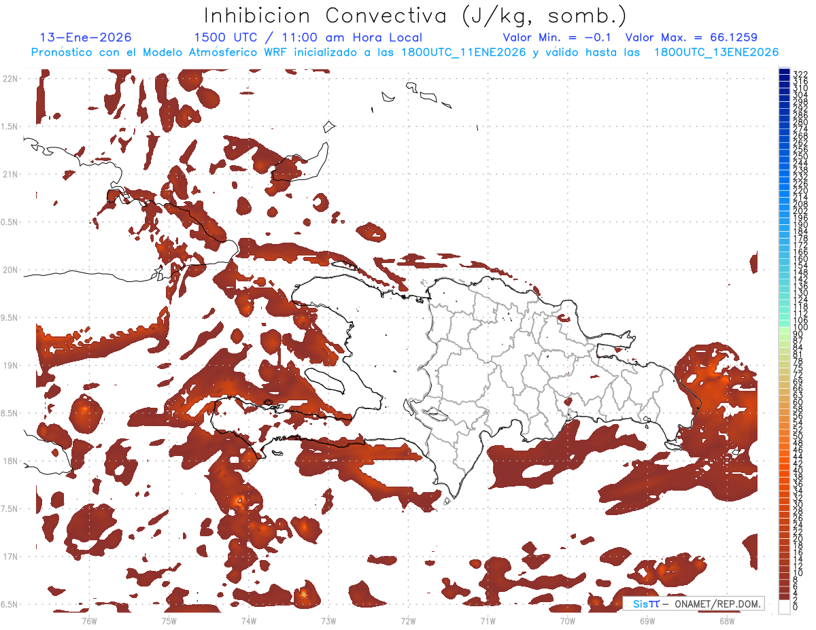816x630 pixels.
Task: Click the "21N" latitude label
Action: pos(11,174)
